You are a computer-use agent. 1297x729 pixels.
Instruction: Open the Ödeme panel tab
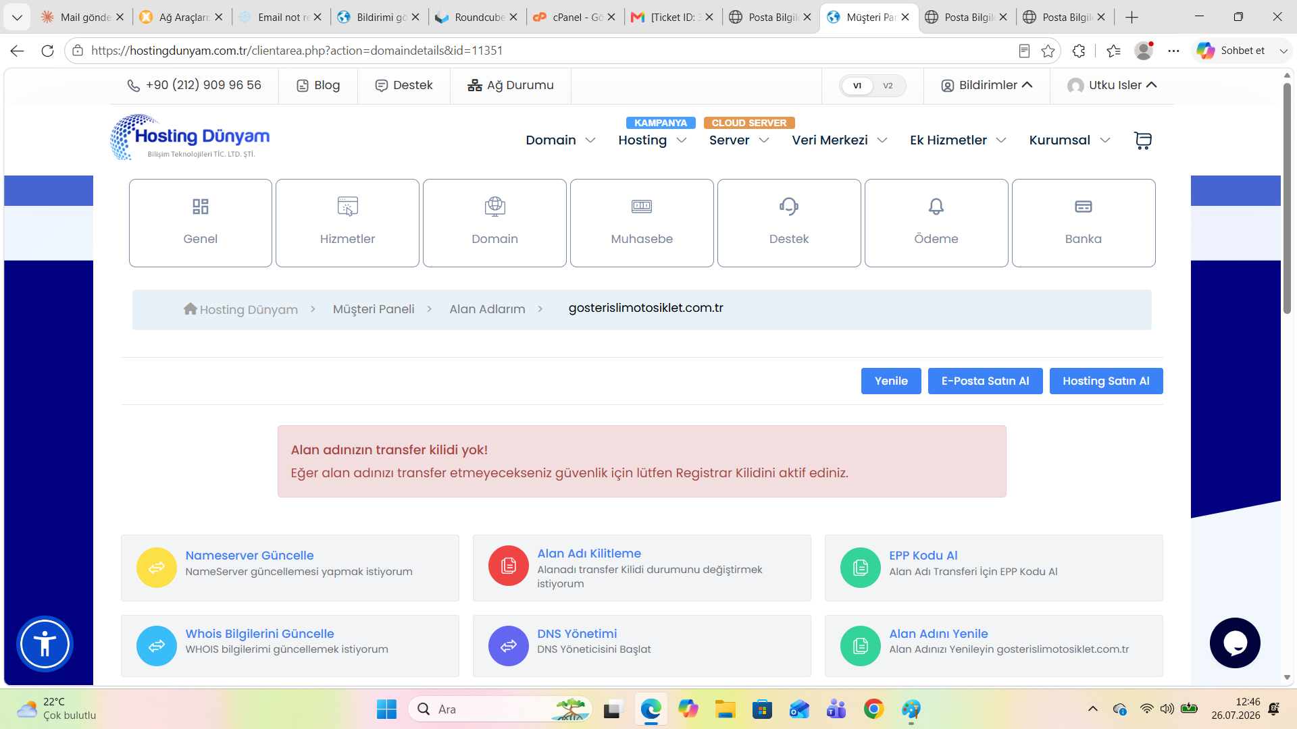(x=936, y=223)
